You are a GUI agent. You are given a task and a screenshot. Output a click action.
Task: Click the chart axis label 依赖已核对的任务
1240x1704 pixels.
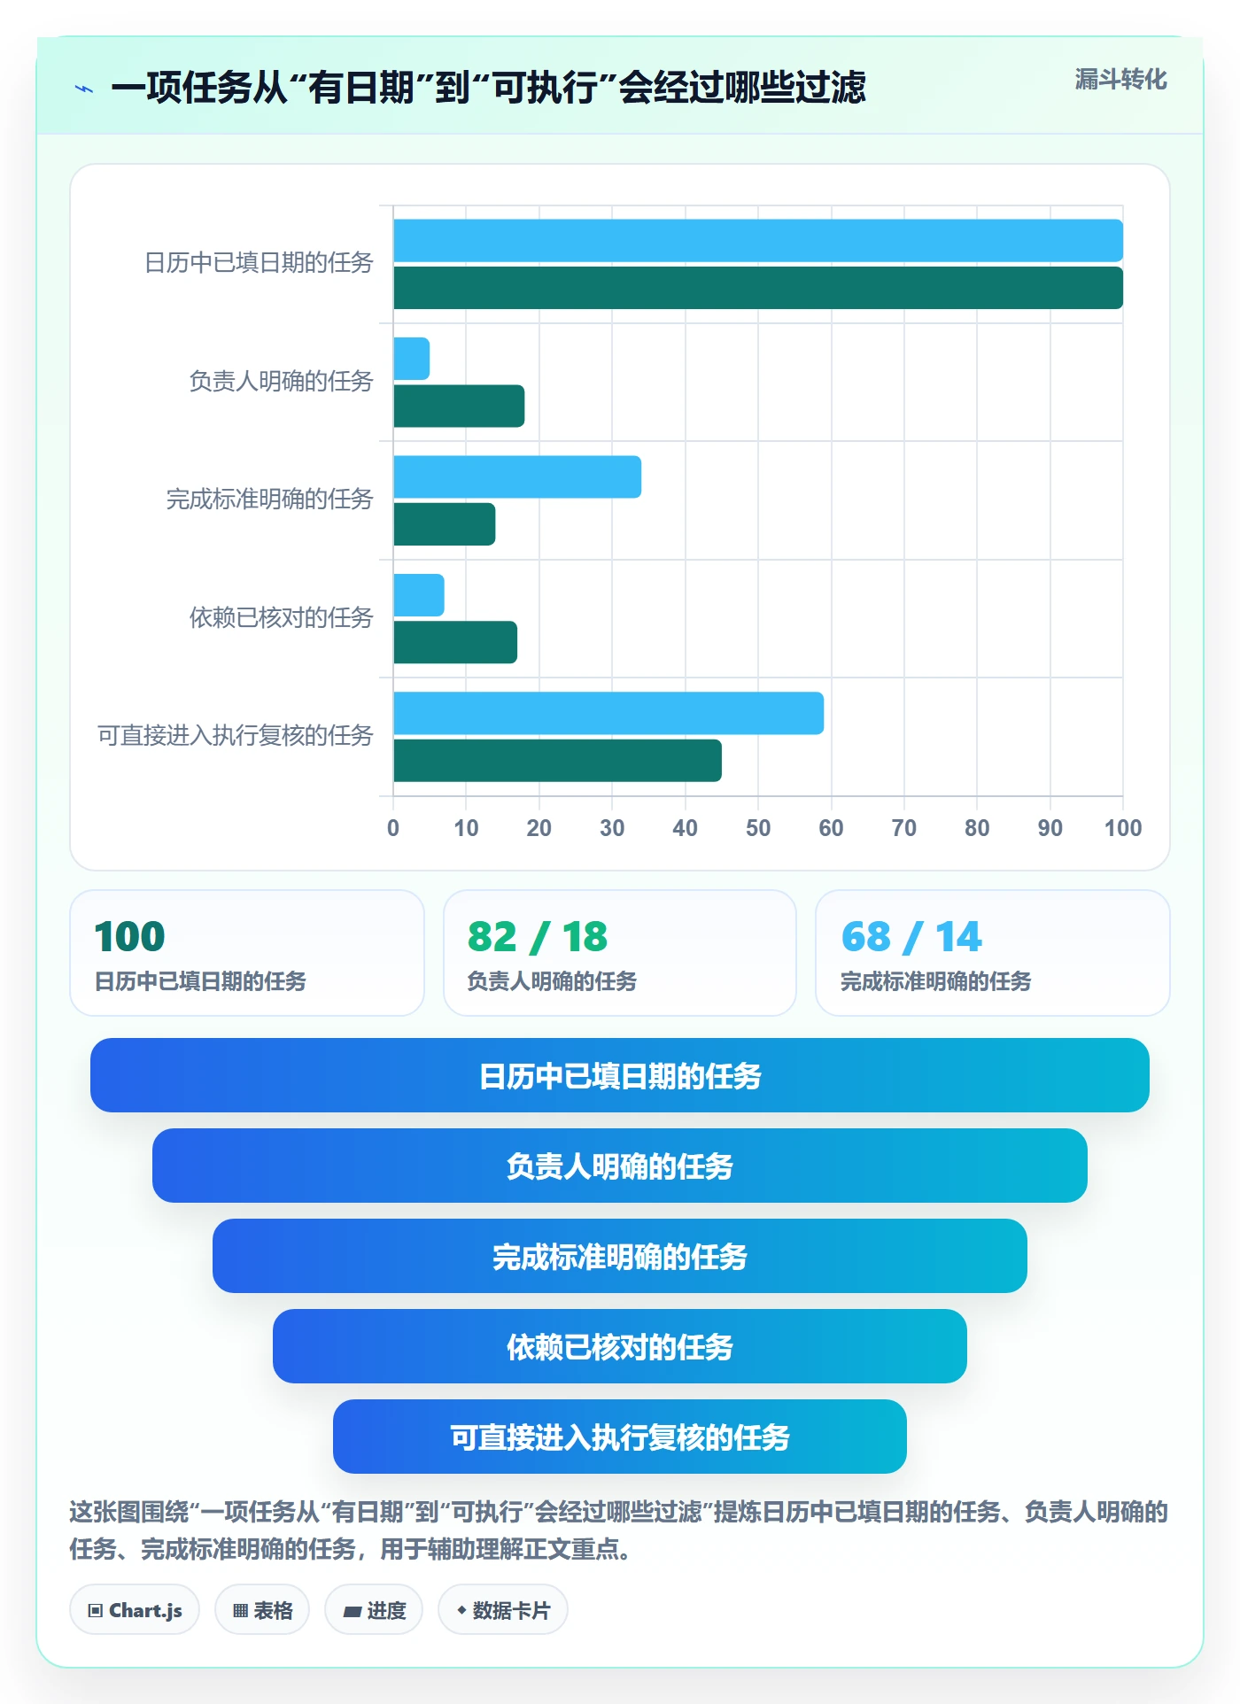click(x=282, y=617)
